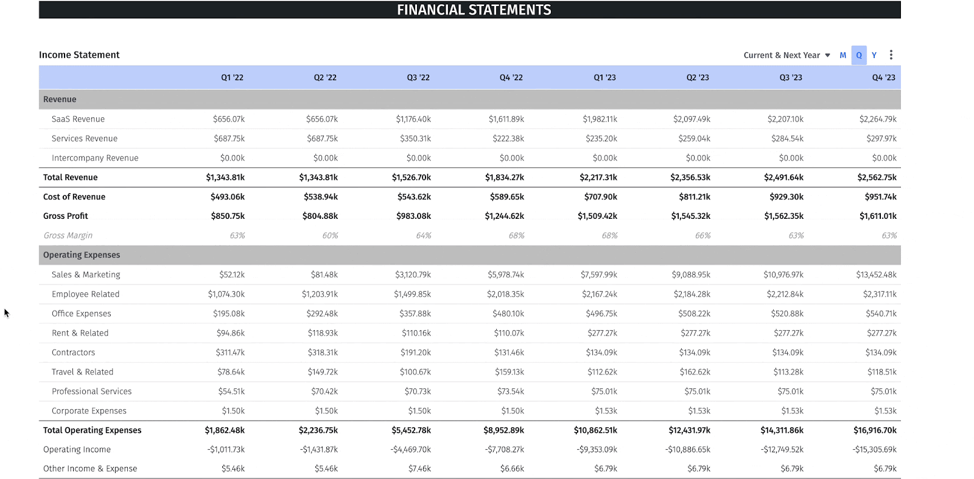The width and height of the screenshot is (974, 479).
Task: Click SaaS Revenue value $2,264.79k
Action: point(878,119)
